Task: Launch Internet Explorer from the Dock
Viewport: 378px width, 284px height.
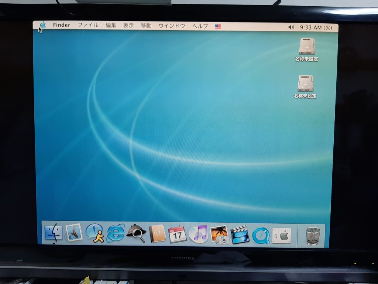Action: point(116,233)
